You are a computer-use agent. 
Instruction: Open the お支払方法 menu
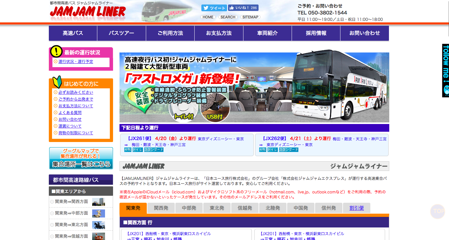coord(219,33)
